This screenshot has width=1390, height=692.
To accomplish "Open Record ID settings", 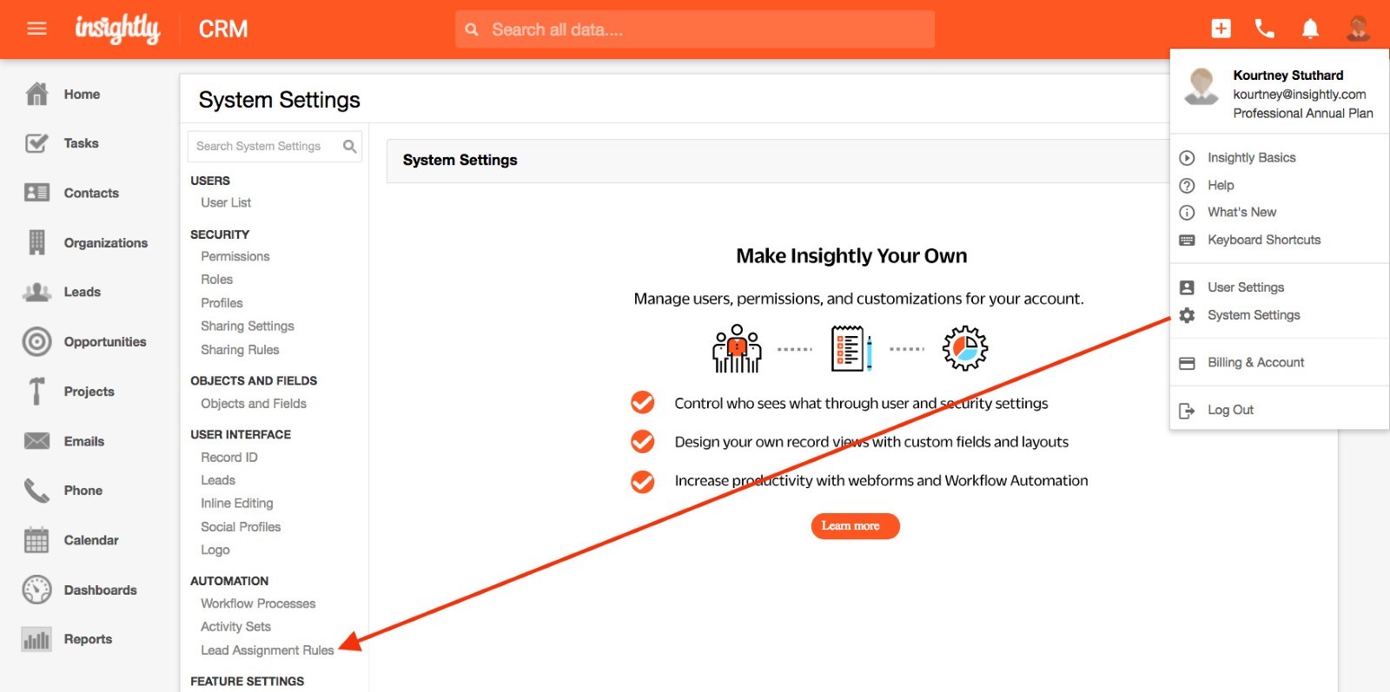I will (229, 458).
